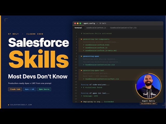
Task: Click the 'SF BOLT' header text
Action: pyautogui.click(x=13, y=34)
